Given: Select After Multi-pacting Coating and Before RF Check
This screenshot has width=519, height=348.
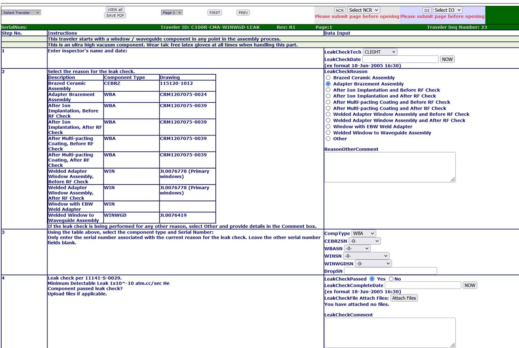Looking at the screenshot, I should pyautogui.click(x=329, y=102).
